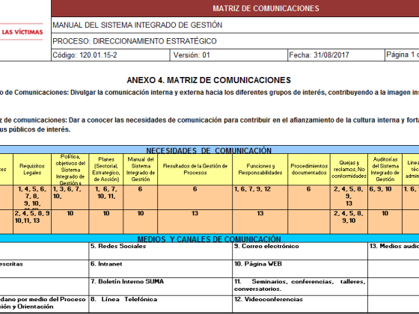Viewport: 419px width, 314px height.
Task: Click the 'LAS VÍCTIMAS' logo text
Action: 22,32
